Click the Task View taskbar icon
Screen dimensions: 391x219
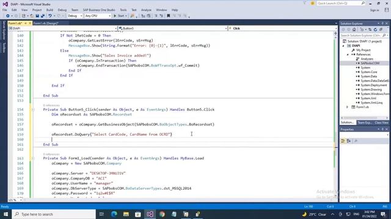(x=101, y=214)
